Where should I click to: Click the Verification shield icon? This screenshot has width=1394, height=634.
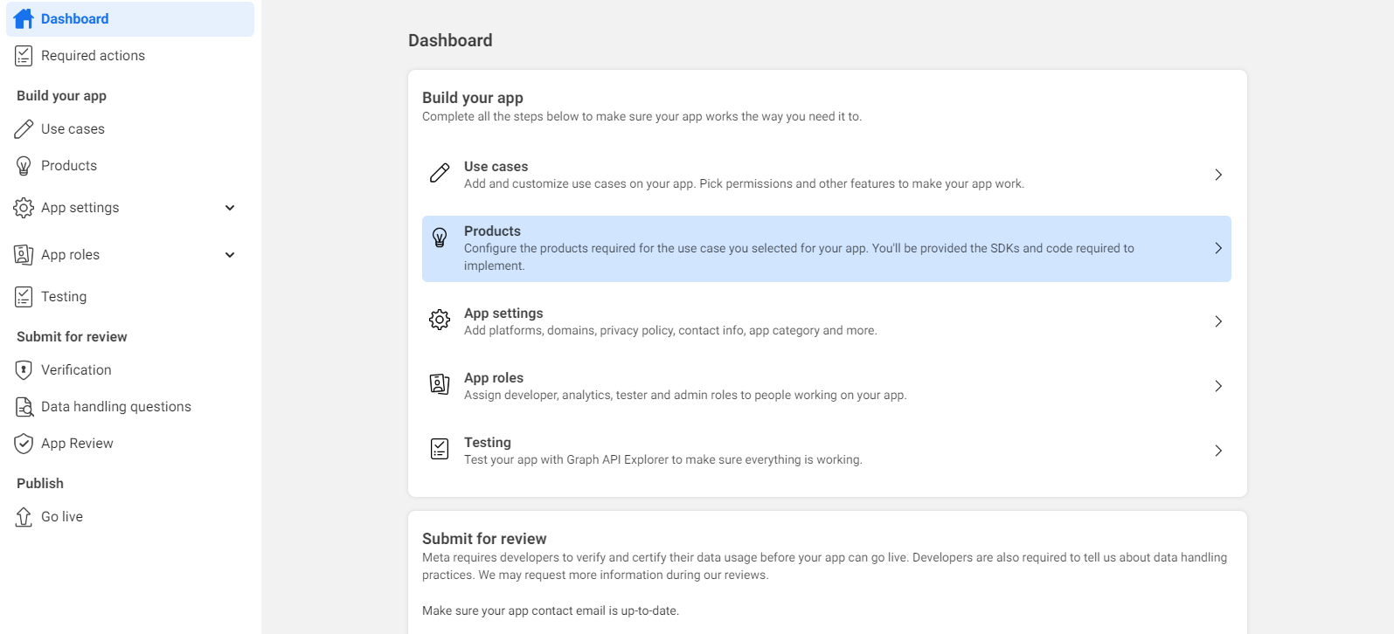click(x=24, y=370)
